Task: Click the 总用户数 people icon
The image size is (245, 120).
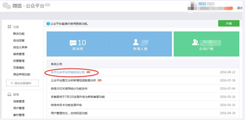Action: [195, 42]
